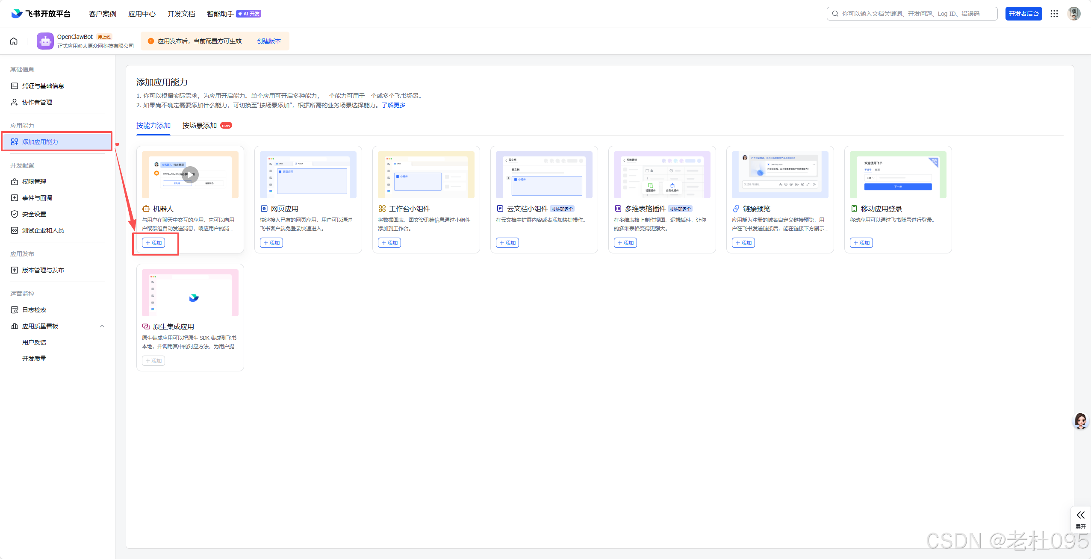Screen dimensions: 1091x559
Task: Click the documentation search input field
Action: coord(913,14)
